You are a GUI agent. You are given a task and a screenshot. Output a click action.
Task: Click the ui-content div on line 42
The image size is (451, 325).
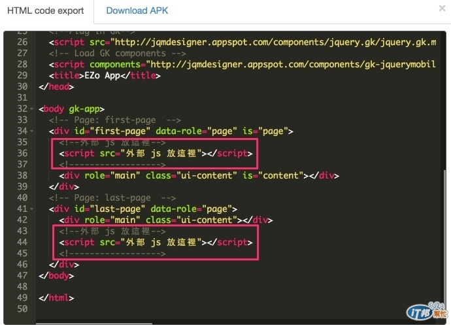(165, 220)
